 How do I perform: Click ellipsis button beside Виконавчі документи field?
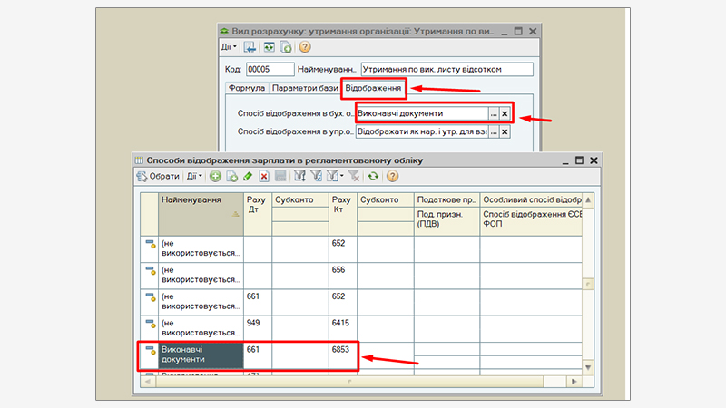tap(493, 114)
